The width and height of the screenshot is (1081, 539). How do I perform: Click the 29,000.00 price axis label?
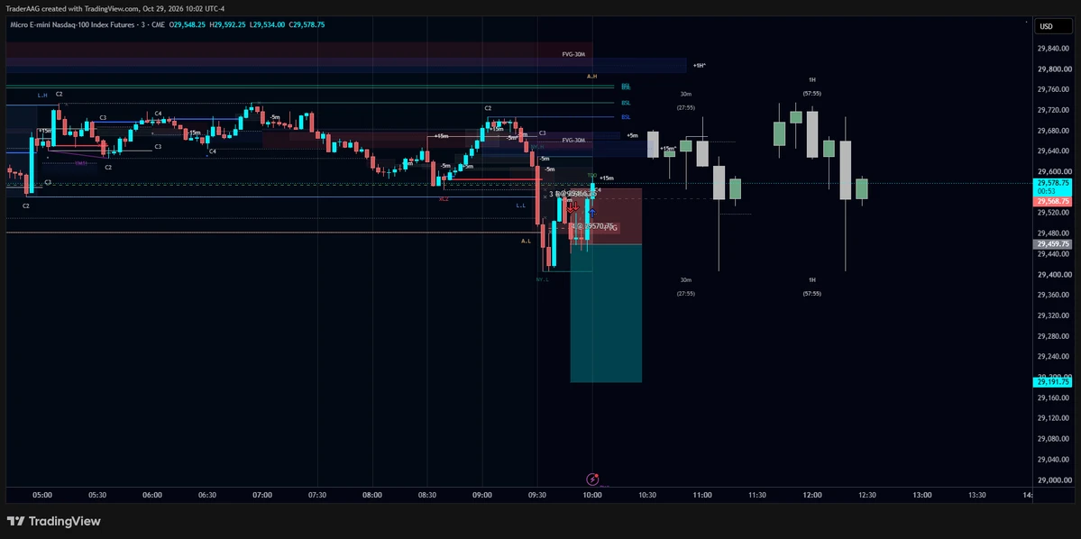point(1054,480)
